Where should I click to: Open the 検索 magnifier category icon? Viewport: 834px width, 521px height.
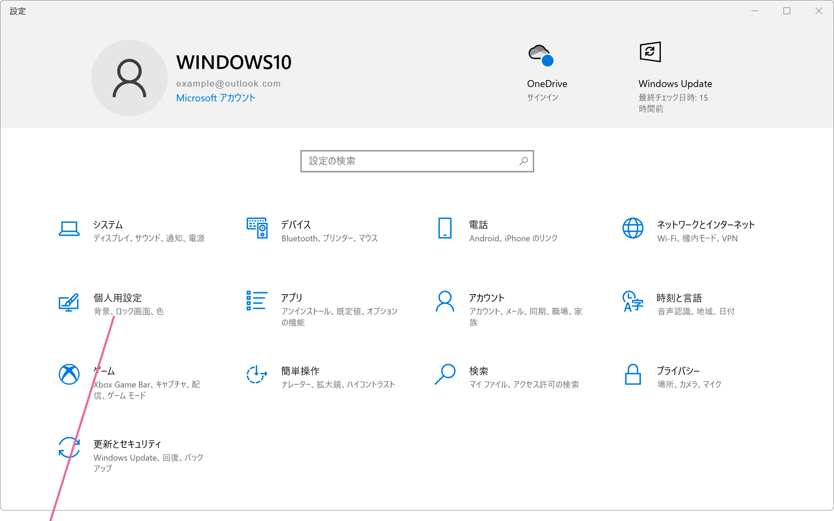445,374
